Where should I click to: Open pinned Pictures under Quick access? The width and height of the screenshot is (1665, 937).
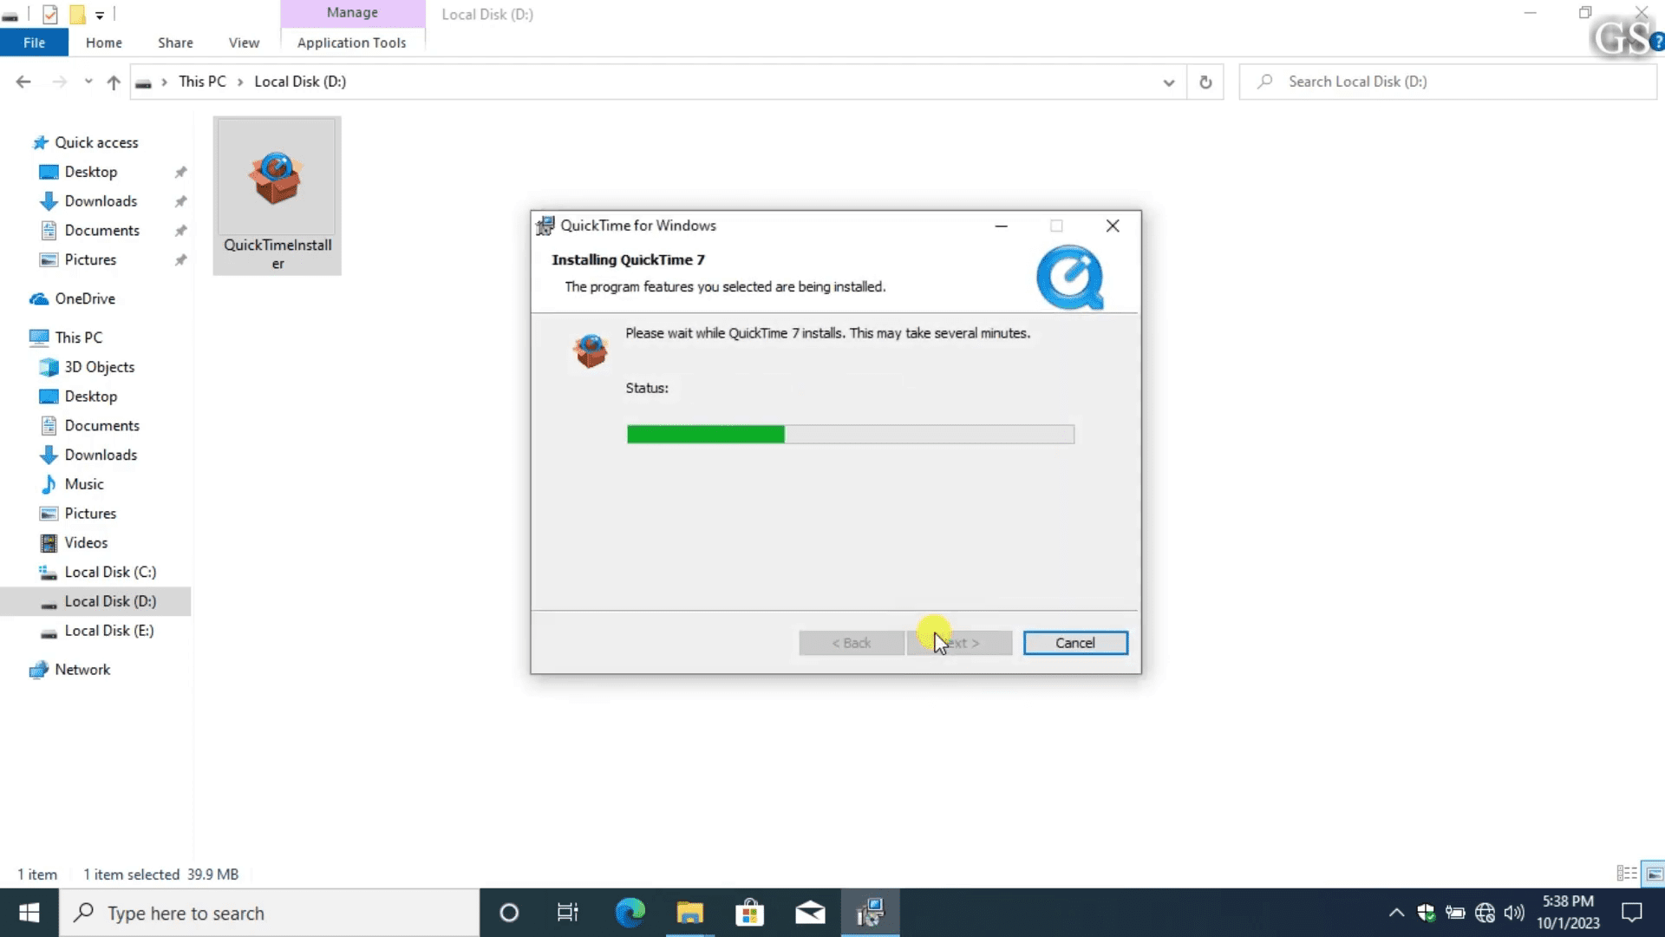[x=90, y=260]
